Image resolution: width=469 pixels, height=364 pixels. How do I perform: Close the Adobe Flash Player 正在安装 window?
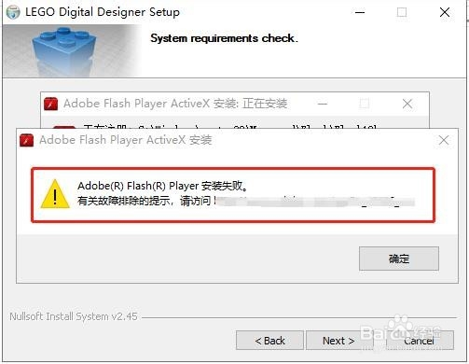click(407, 104)
